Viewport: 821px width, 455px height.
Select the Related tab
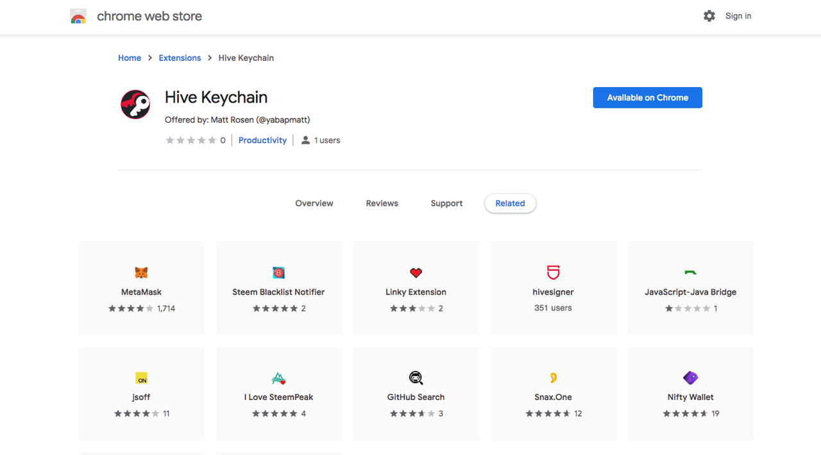(511, 203)
